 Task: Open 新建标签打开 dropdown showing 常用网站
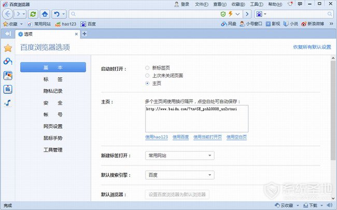[180, 156]
